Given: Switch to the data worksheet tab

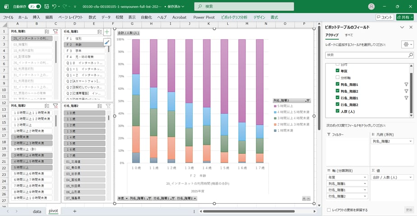Looking at the screenshot, I should 37,211.
